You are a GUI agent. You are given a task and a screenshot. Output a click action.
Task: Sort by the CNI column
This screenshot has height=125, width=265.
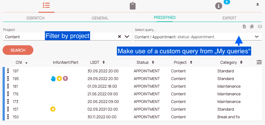pos(22,62)
